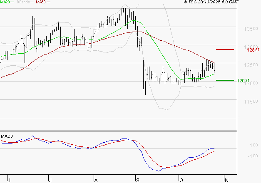Screen dimensions: 261x183
Task: Click the red 128.67 resistance value
Action: click(253, 50)
